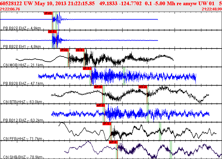Click the PB B927 EH1 channel label
The width and height of the screenshot is (222, 159).
[22, 47]
